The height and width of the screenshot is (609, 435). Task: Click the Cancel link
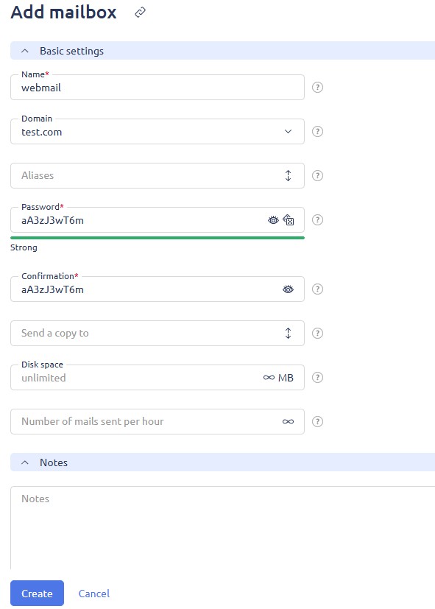click(94, 594)
